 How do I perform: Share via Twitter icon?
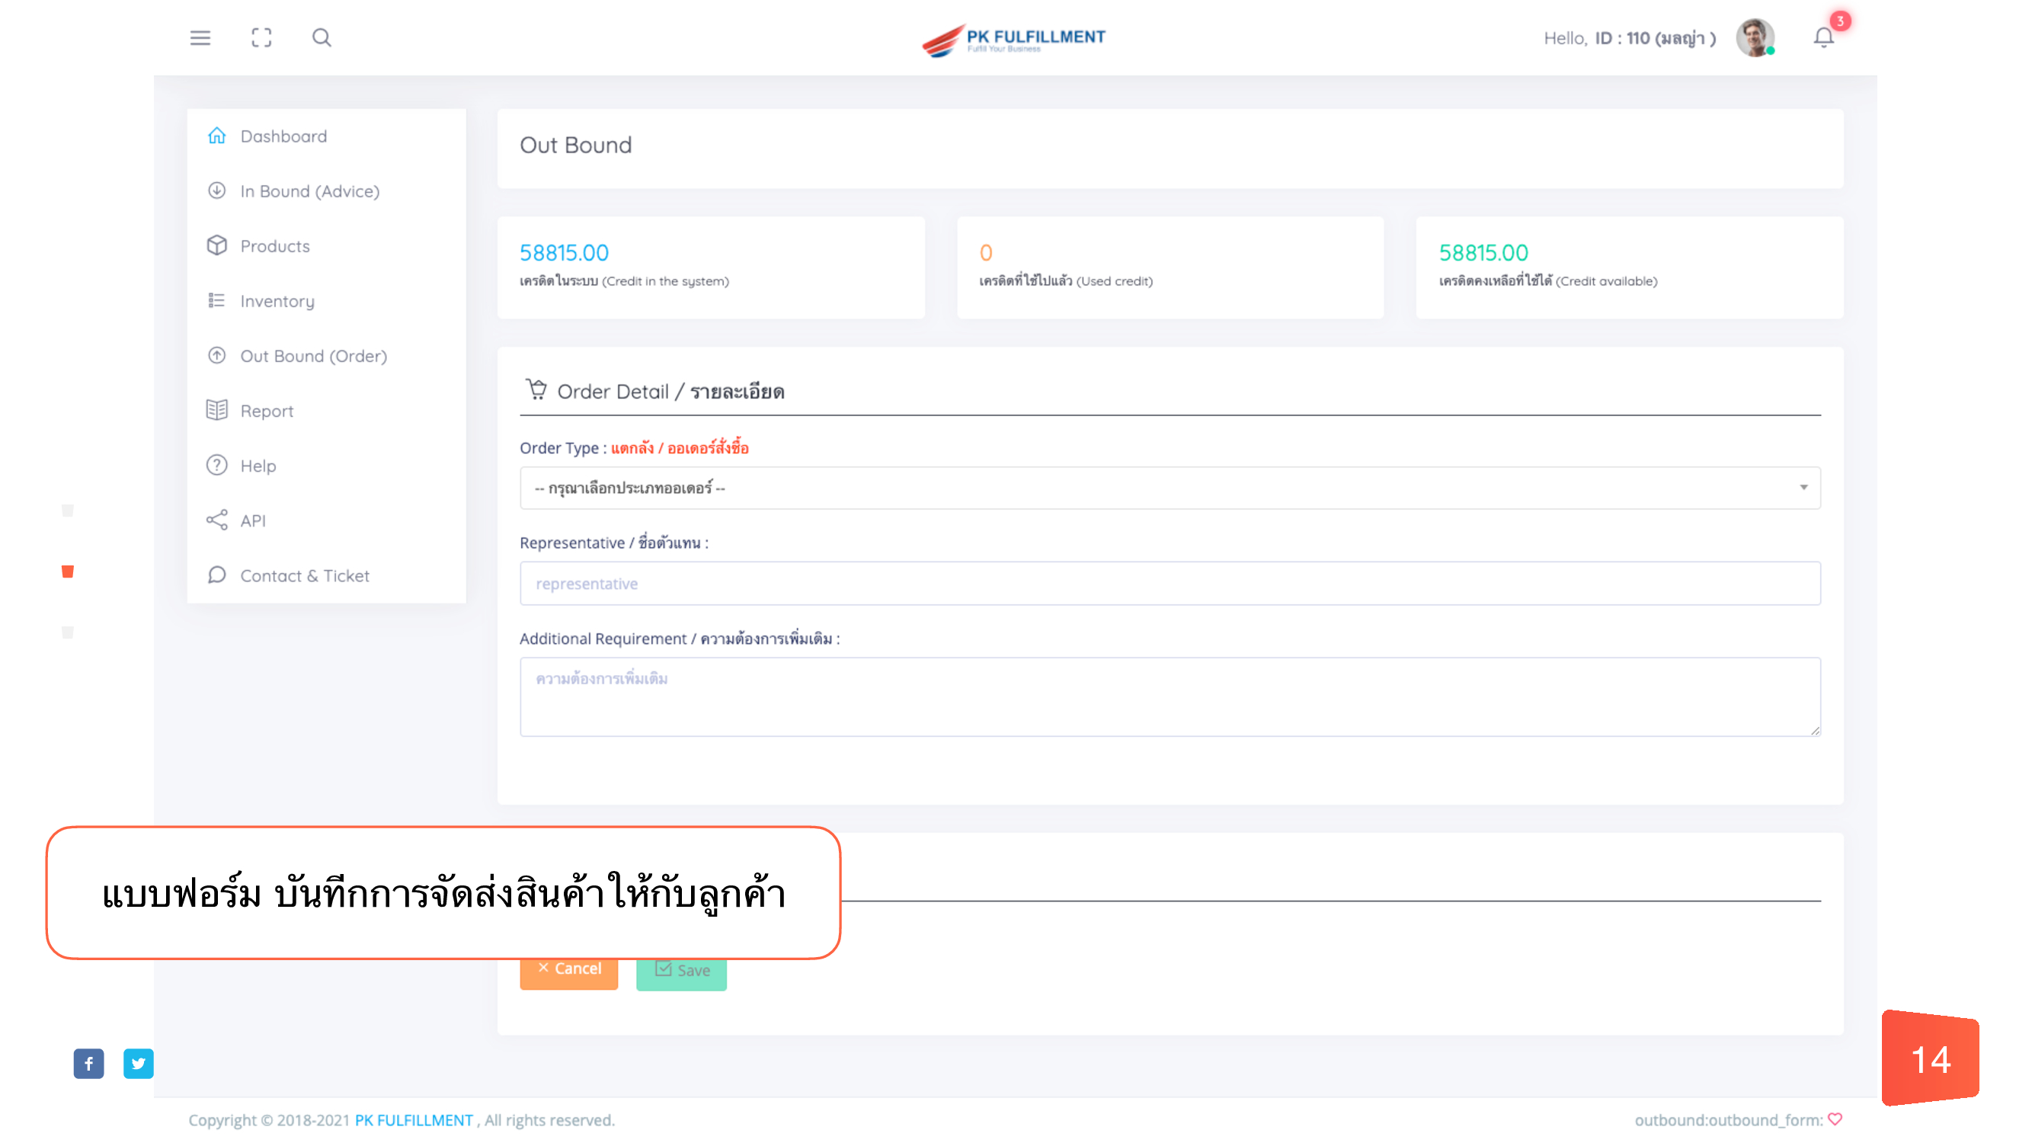coord(138,1063)
